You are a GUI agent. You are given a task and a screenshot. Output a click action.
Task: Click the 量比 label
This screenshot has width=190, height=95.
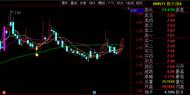(180, 82)
